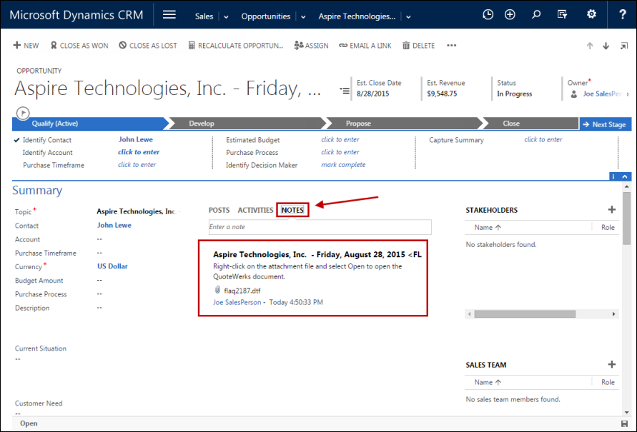Open the settings gear icon
637x432 pixels.
pyautogui.click(x=591, y=15)
